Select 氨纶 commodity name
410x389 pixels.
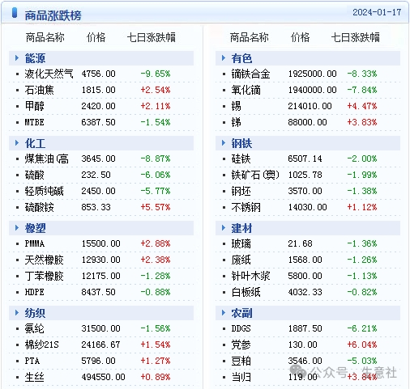(35, 328)
